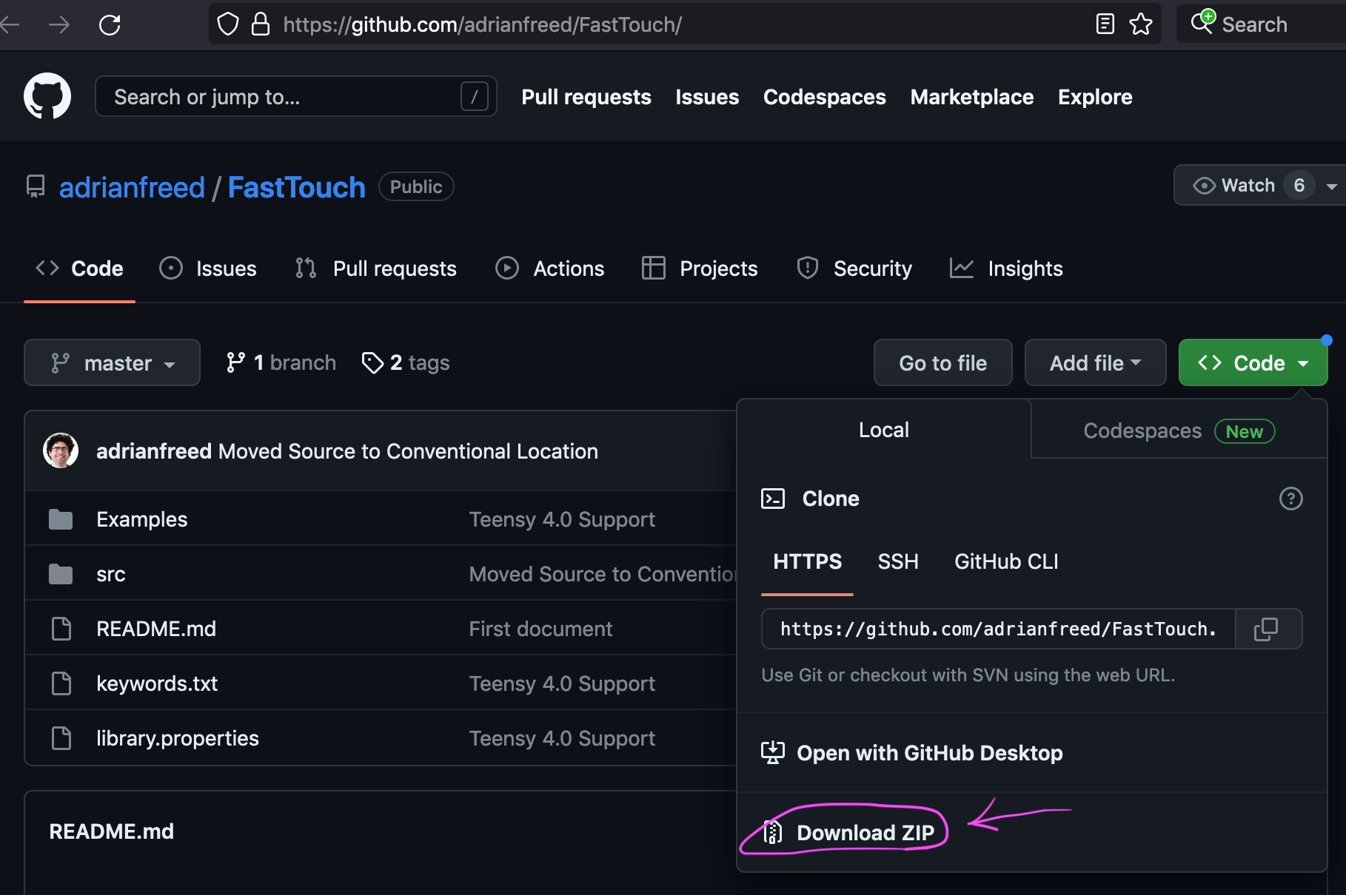
Task: Open the Watch button's dropdown arrow
Action: [x=1331, y=186]
